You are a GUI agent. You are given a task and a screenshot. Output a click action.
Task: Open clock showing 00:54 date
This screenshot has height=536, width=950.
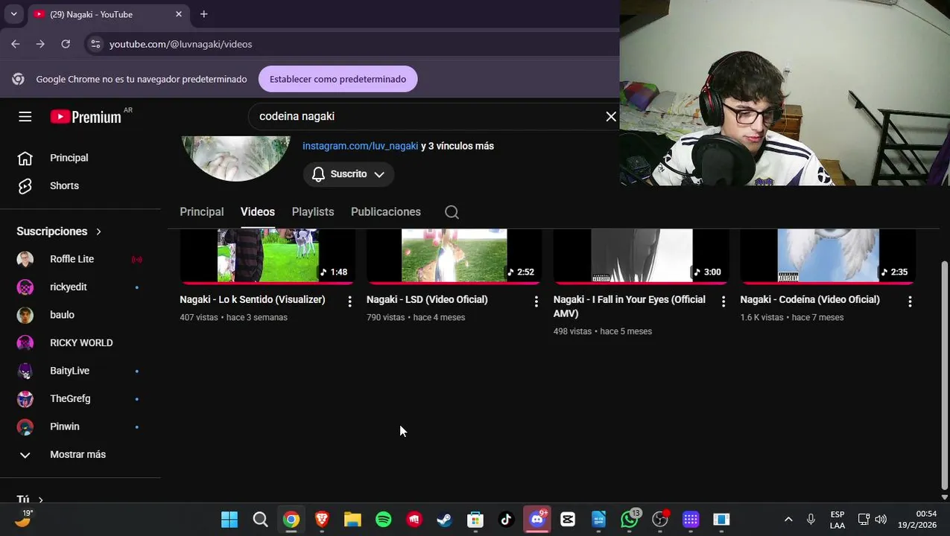(917, 520)
